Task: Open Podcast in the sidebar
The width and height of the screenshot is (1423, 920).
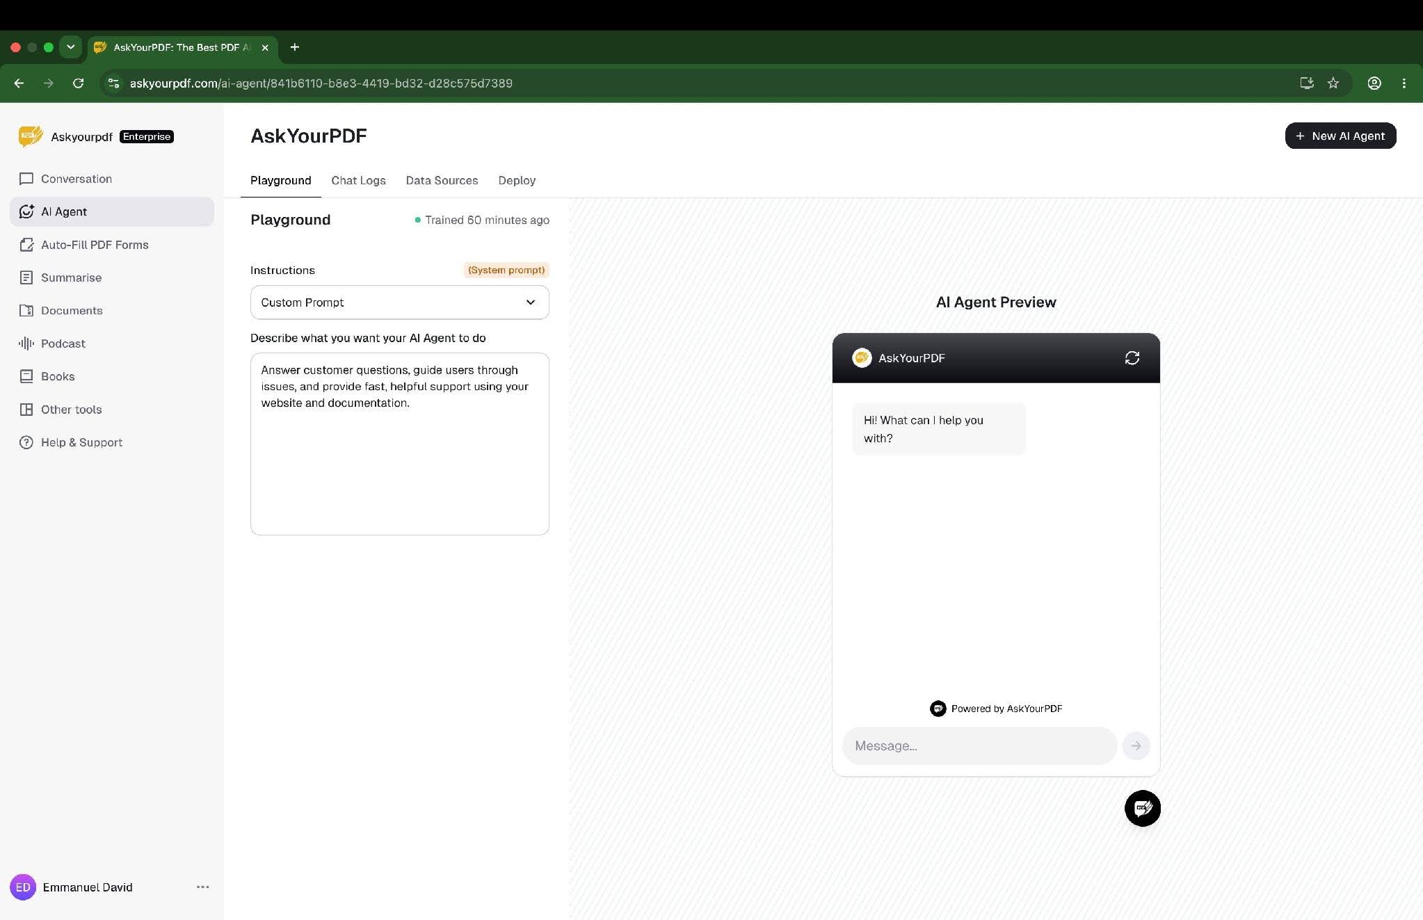Action: click(112, 344)
